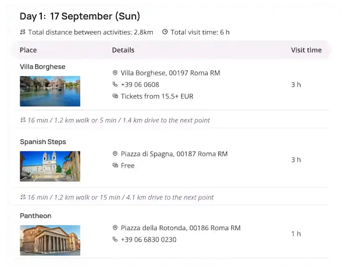Click the Pantheon phone number +39 06 6830 0230
The image size is (345, 274).
pyautogui.click(x=148, y=240)
